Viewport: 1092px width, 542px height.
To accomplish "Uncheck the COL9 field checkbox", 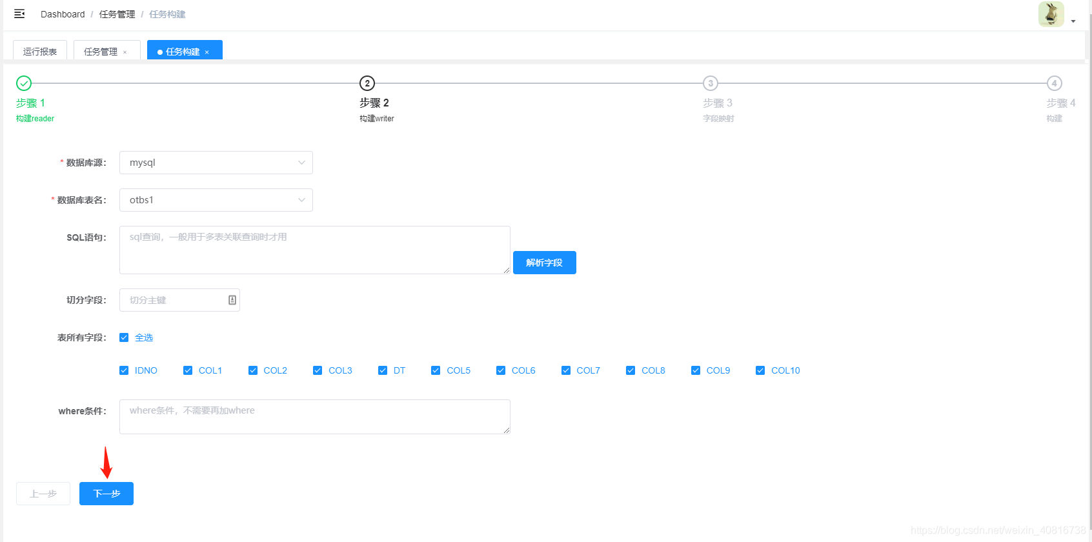I will [696, 370].
